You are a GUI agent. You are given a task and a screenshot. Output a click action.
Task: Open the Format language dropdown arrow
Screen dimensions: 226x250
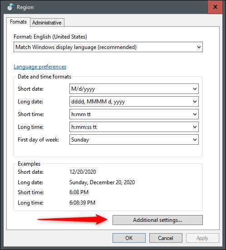199,47
